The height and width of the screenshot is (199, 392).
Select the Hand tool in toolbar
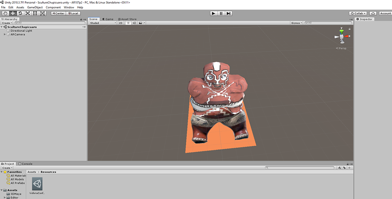[x=5, y=13]
